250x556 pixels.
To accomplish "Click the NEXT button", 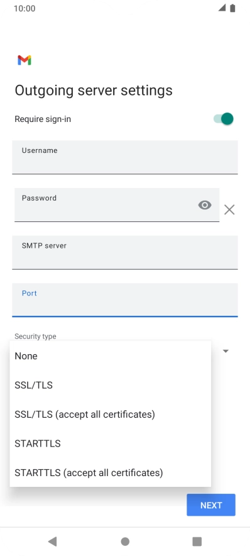I will [x=211, y=505].
